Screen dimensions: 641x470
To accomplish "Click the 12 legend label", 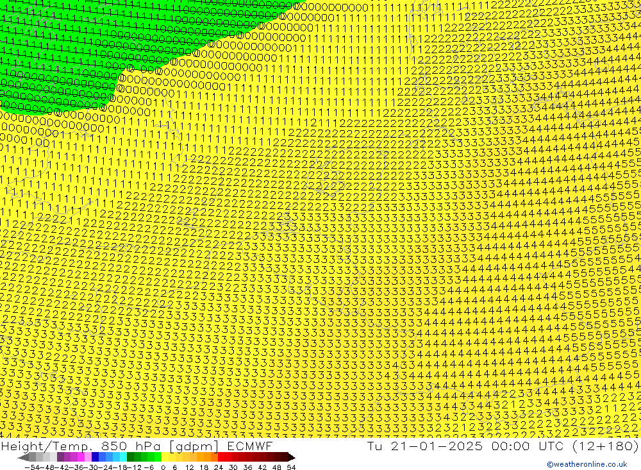I will 190,467.
